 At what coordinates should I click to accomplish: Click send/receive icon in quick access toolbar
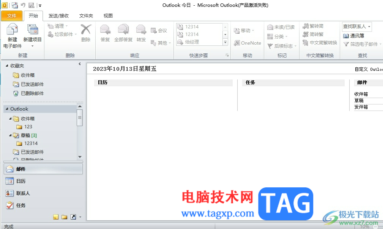point(15,5)
